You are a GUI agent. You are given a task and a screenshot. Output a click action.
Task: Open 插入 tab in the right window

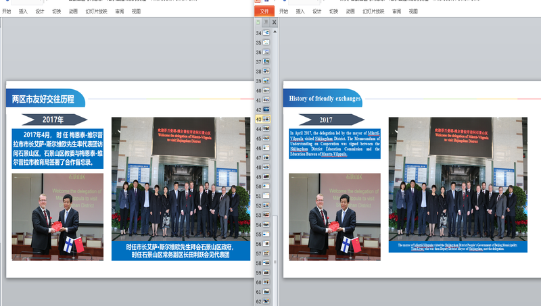(300, 11)
